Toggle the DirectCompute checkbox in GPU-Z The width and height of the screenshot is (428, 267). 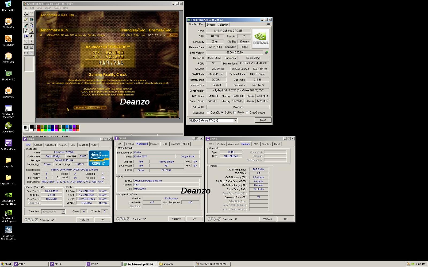[247, 113]
